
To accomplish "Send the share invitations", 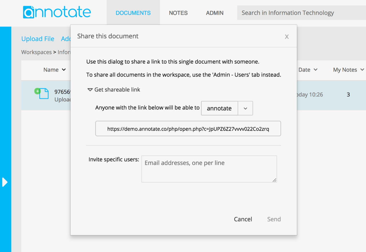I will pos(274,219).
